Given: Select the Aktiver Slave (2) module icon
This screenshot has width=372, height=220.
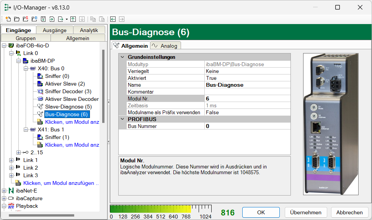Looking at the screenshot, I should coord(40,84).
